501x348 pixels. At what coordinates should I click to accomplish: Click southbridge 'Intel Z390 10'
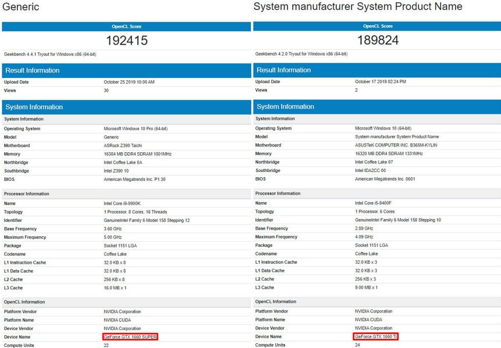(116, 171)
